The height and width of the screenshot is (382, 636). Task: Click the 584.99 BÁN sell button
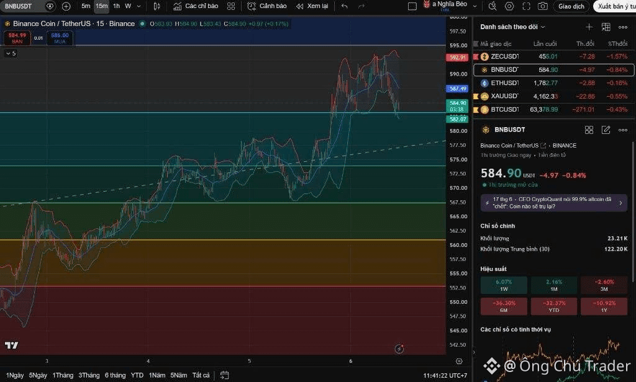point(17,38)
